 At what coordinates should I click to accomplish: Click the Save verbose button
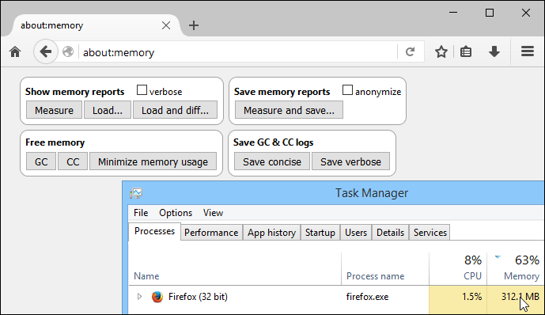(x=350, y=161)
